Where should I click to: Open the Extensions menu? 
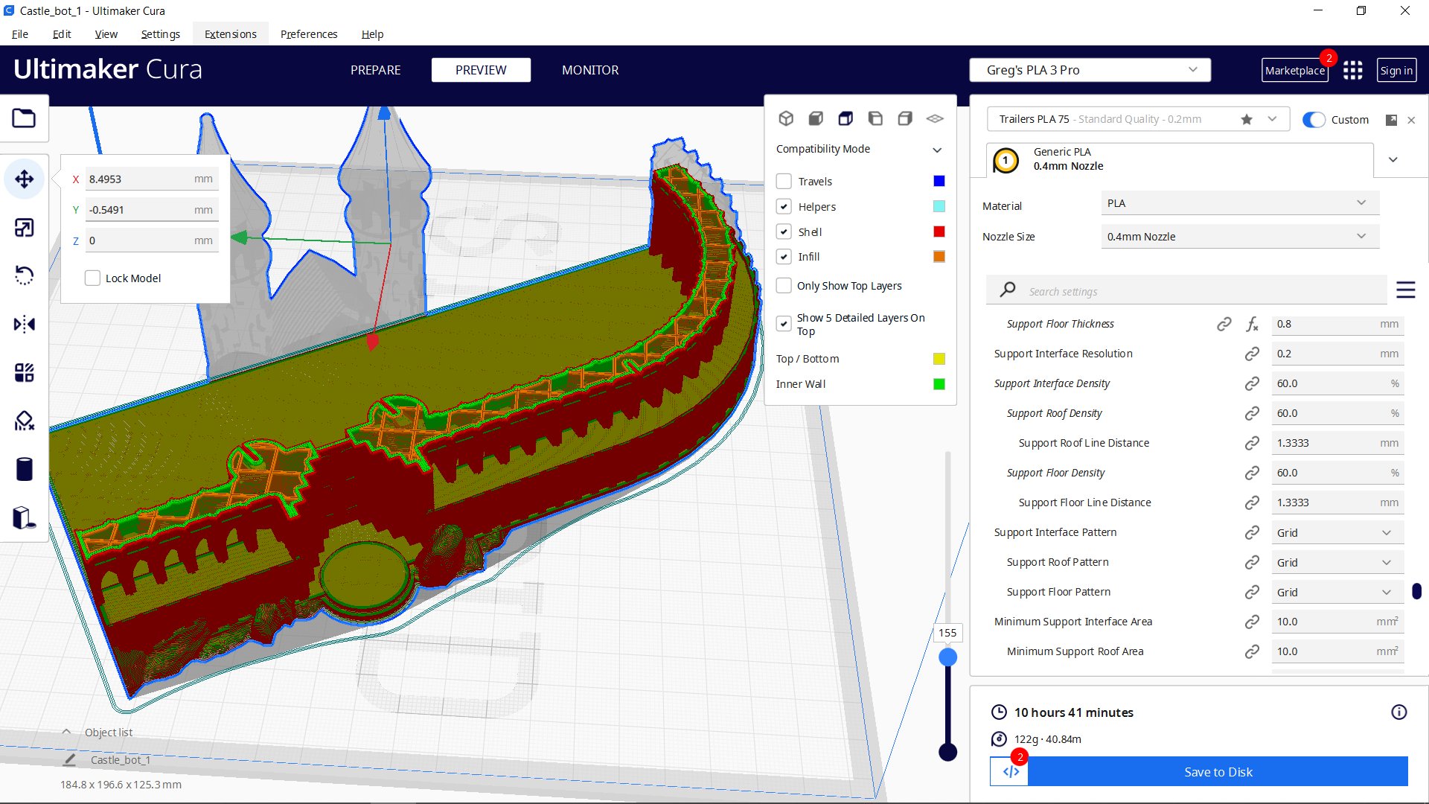pos(230,34)
